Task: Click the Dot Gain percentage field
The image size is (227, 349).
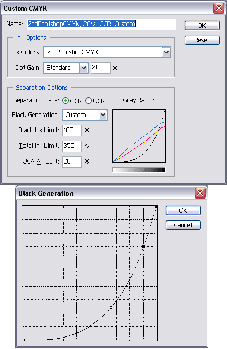Action: pos(101,68)
